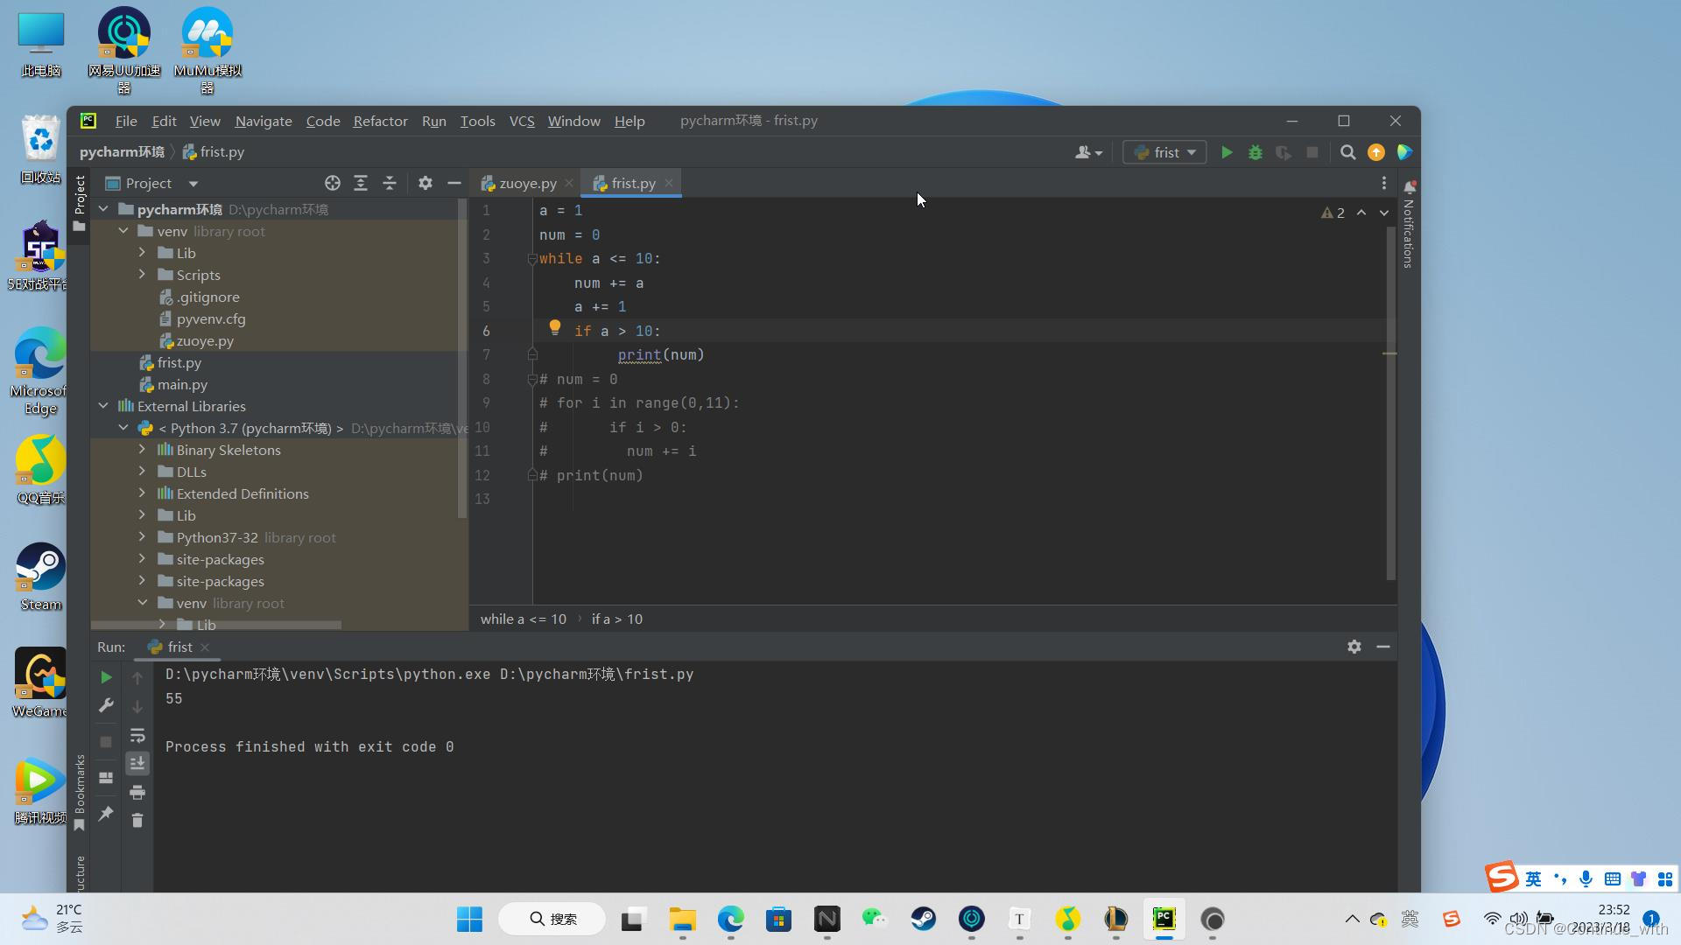Click the orange IDE update icon
The image size is (1681, 945).
pos(1376,152)
